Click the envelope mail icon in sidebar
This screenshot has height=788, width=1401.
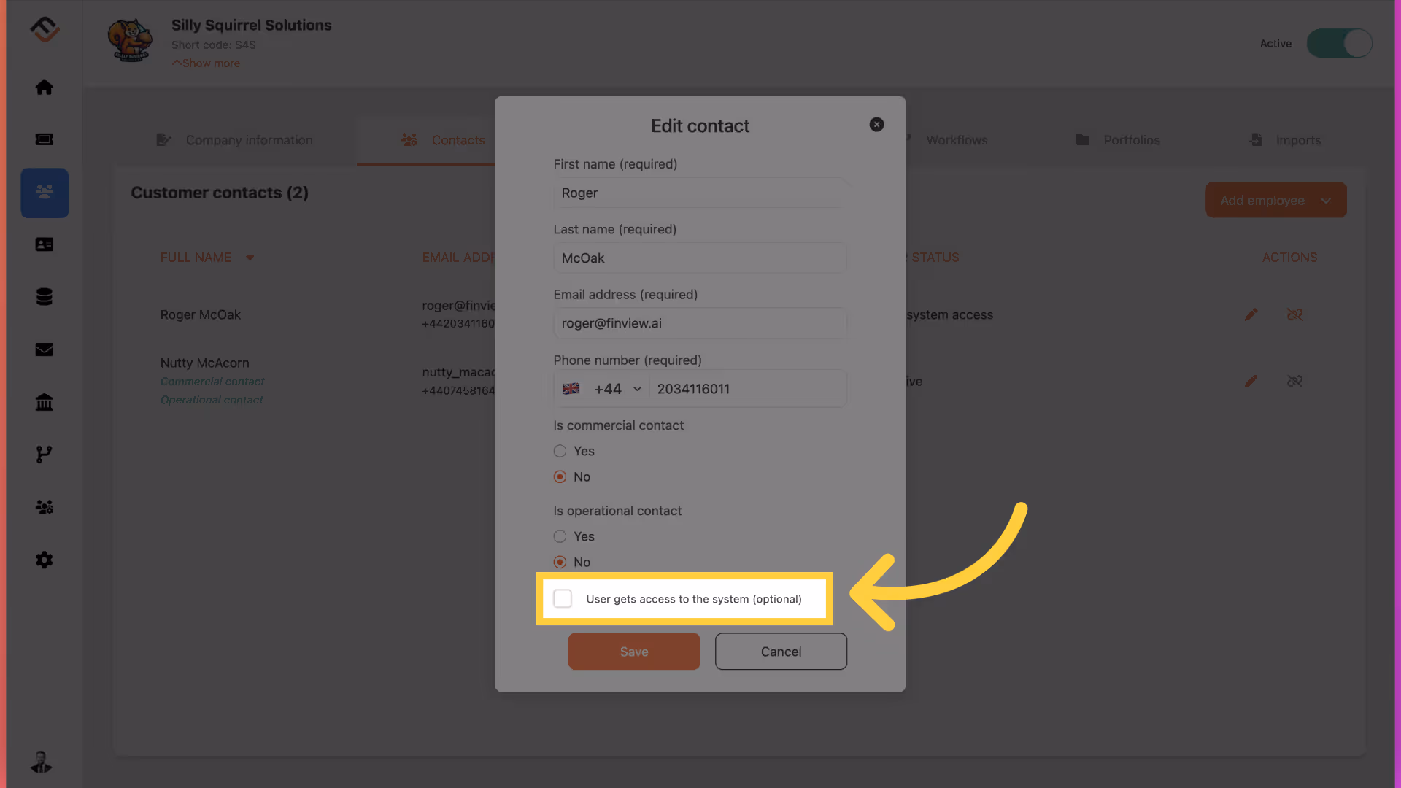(45, 349)
